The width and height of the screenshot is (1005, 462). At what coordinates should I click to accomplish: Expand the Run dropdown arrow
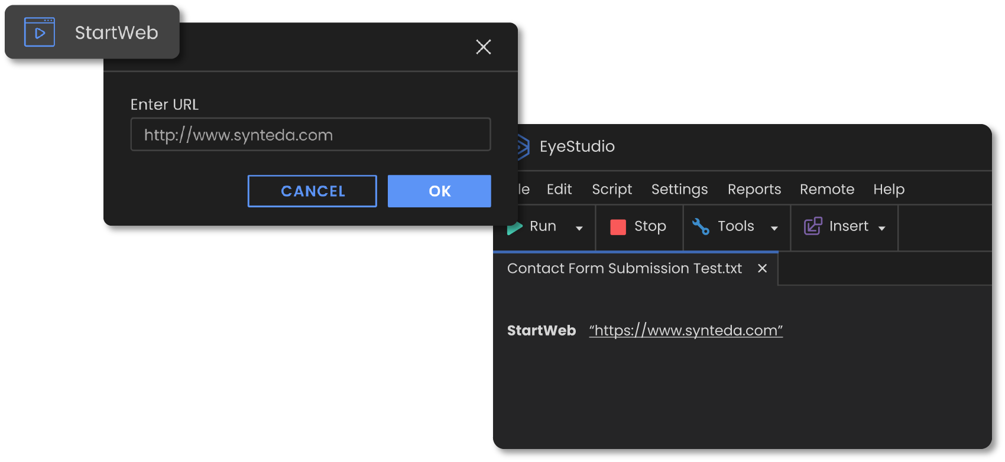(x=579, y=229)
